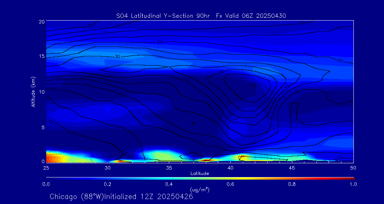This screenshot has width=384, height=204.
Task: Click the x-axis latitude tick label "30"
Action: pyautogui.click(x=107, y=168)
